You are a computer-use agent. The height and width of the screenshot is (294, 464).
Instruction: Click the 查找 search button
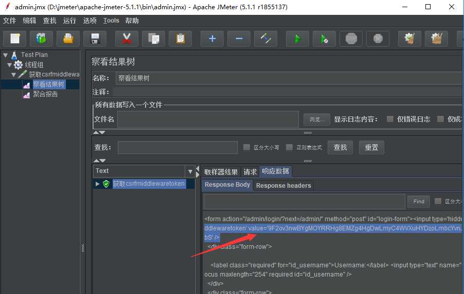341,147
